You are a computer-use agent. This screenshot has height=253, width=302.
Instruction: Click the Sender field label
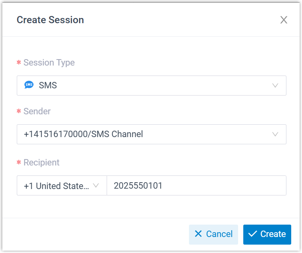[37, 112]
